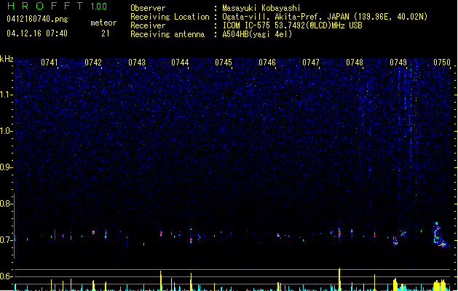Click the Receiver label
Image resolution: width=458 pixels, height=291 pixels.
[148, 25]
